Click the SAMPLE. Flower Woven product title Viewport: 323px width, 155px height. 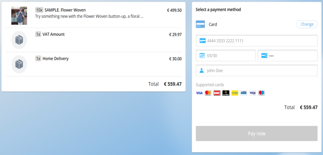click(x=65, y=10)
